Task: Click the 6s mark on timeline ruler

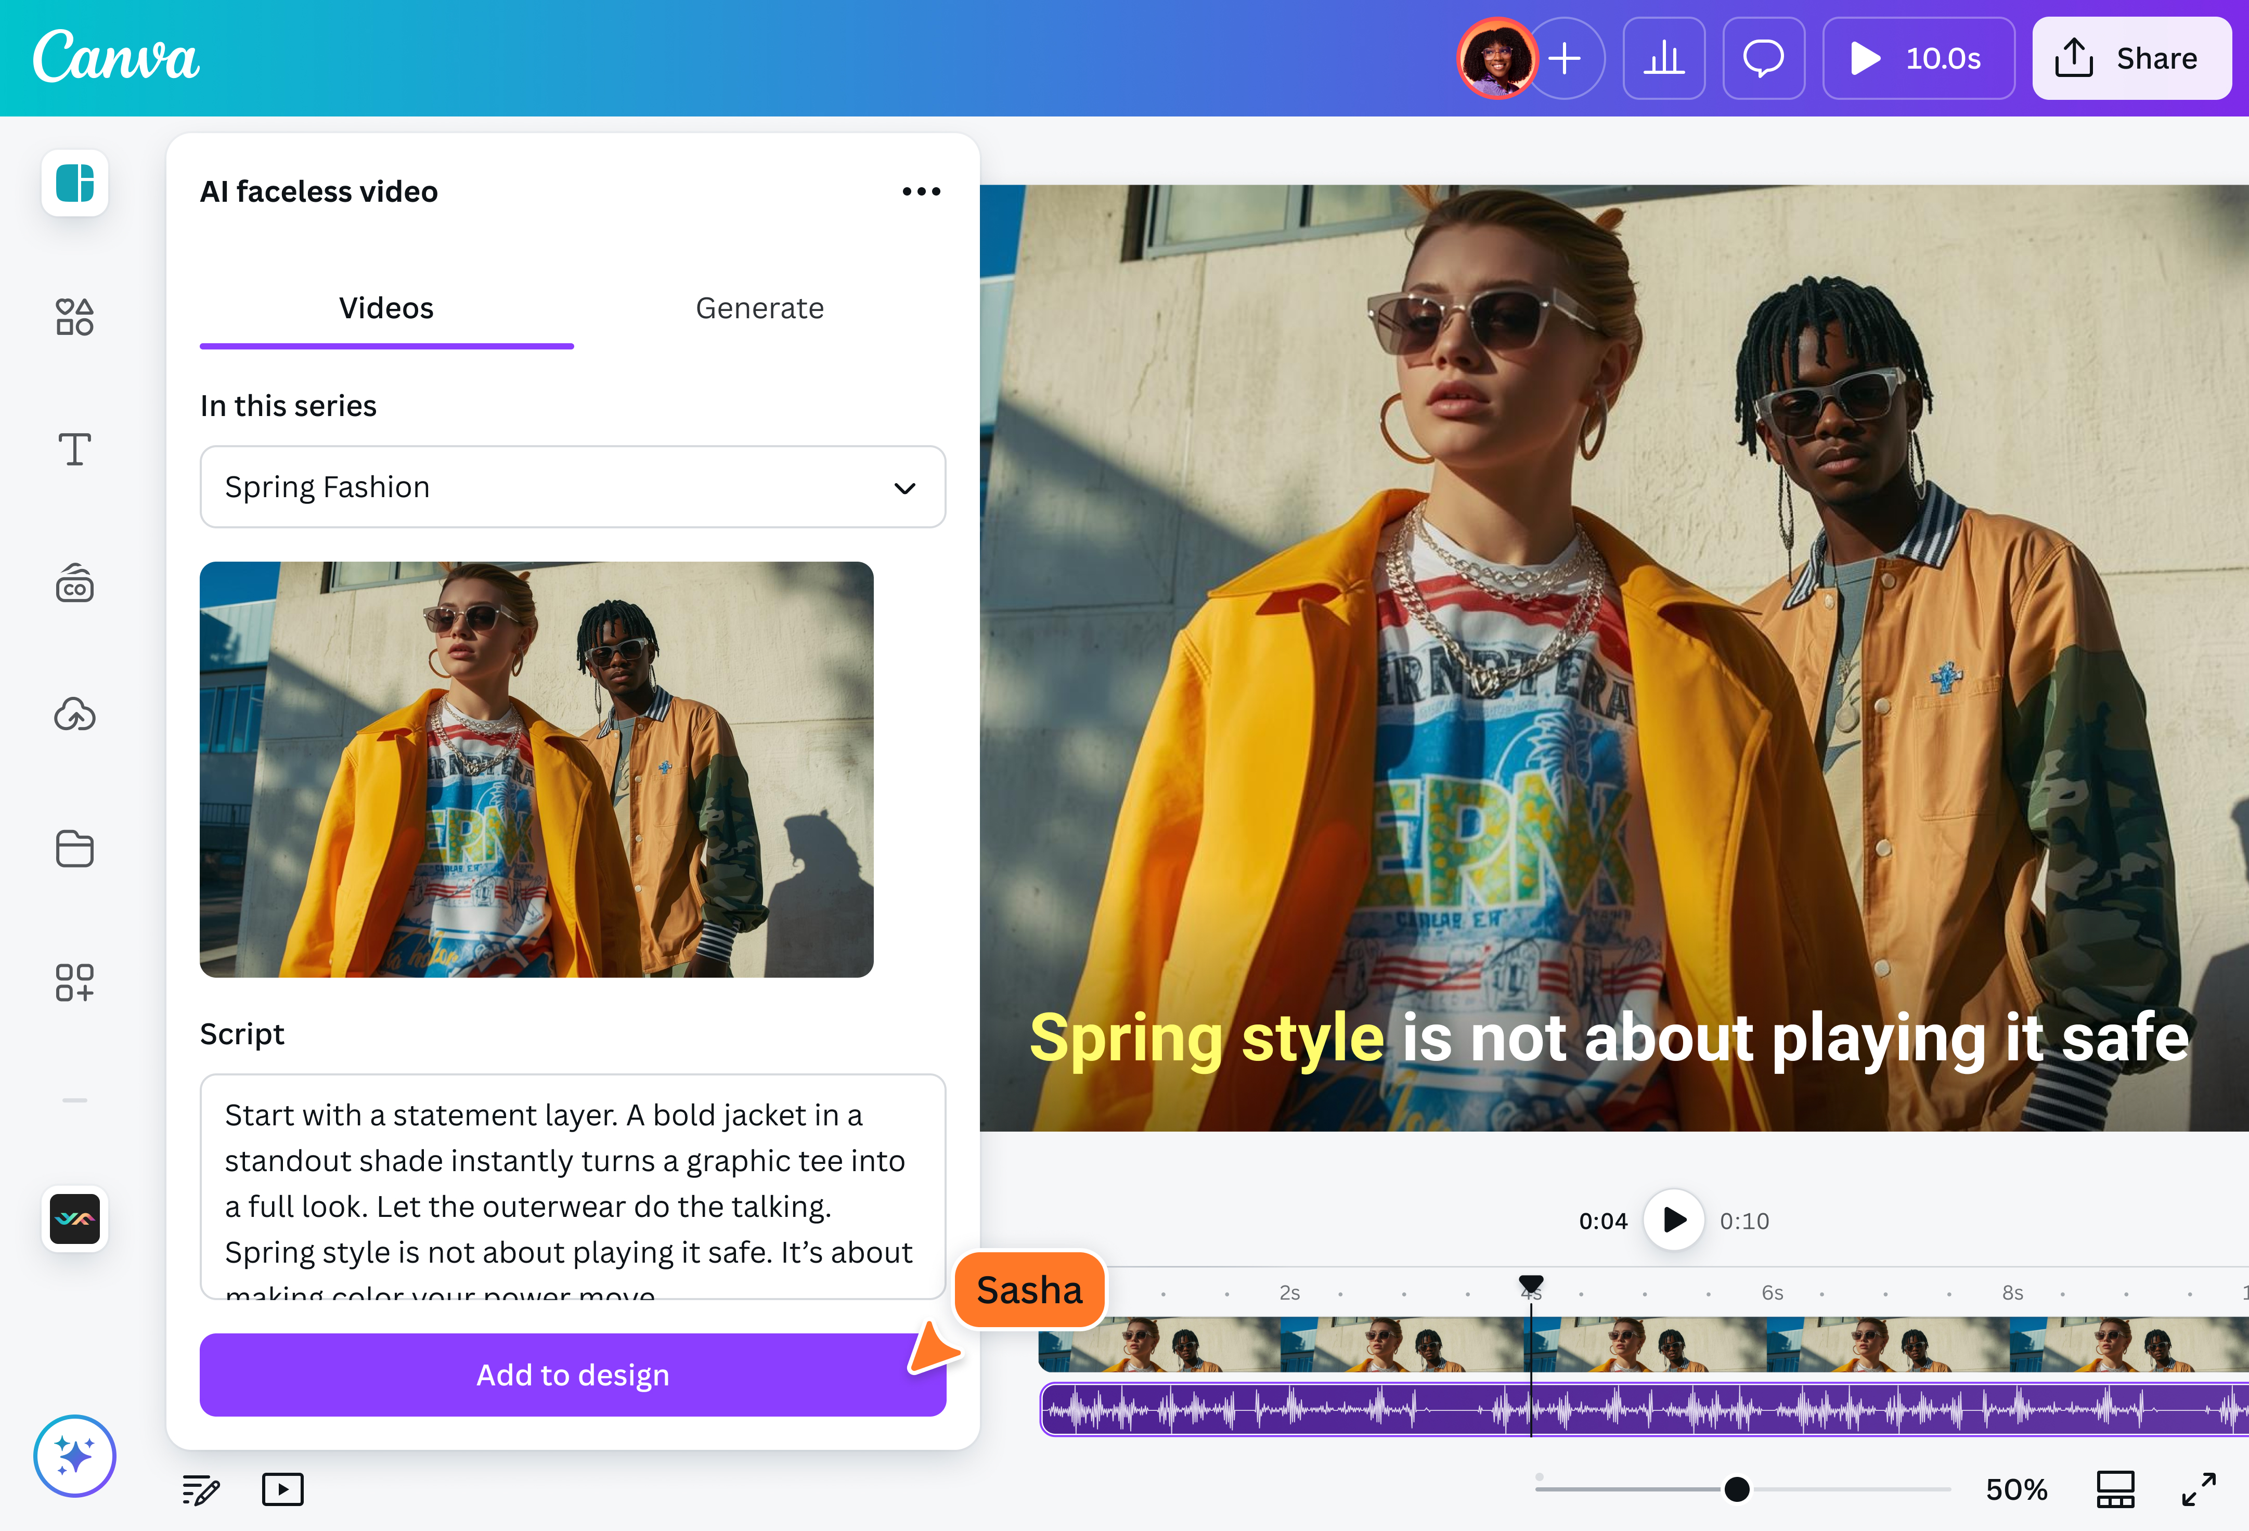Action: pos(1772,1293)
